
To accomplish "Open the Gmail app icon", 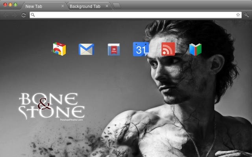I will click(x=86, y=49).
